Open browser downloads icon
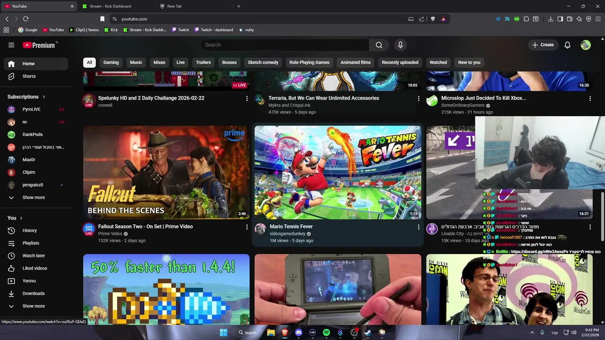The image size is (605, 340). [551, 19]
